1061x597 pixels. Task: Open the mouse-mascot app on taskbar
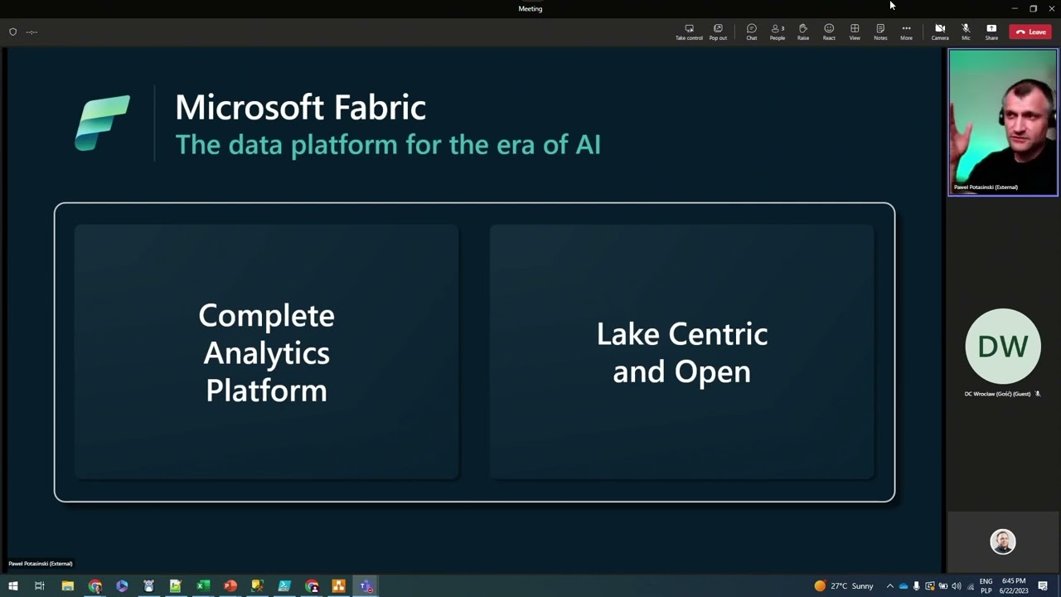(x=149, y=586)
